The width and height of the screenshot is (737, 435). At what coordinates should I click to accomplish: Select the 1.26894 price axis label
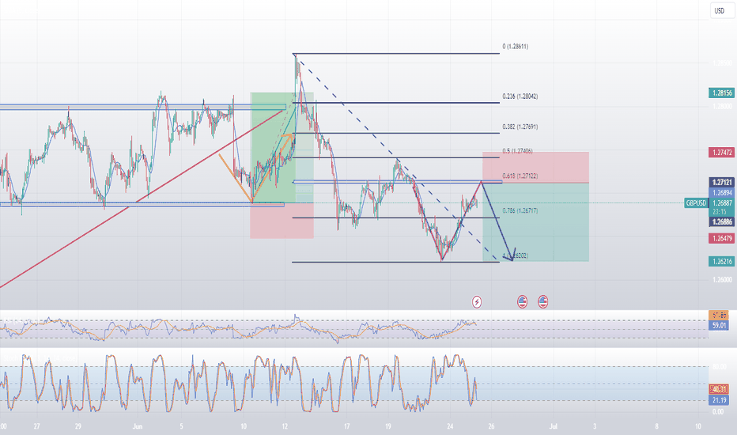[721, 193]
